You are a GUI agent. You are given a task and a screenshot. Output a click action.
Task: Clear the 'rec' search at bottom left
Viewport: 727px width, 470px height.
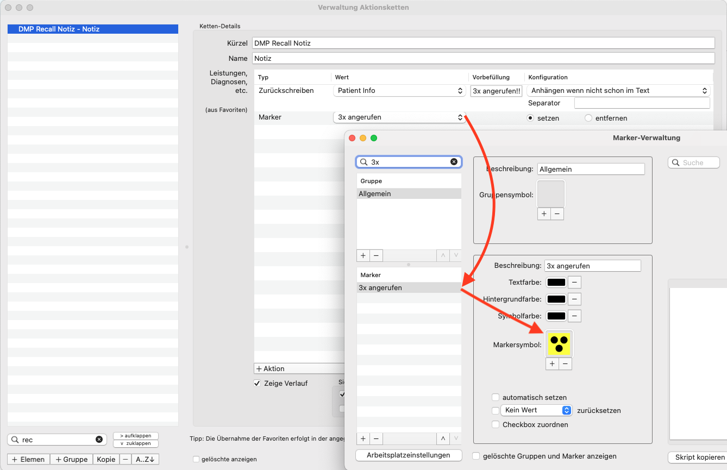[99, 440]
